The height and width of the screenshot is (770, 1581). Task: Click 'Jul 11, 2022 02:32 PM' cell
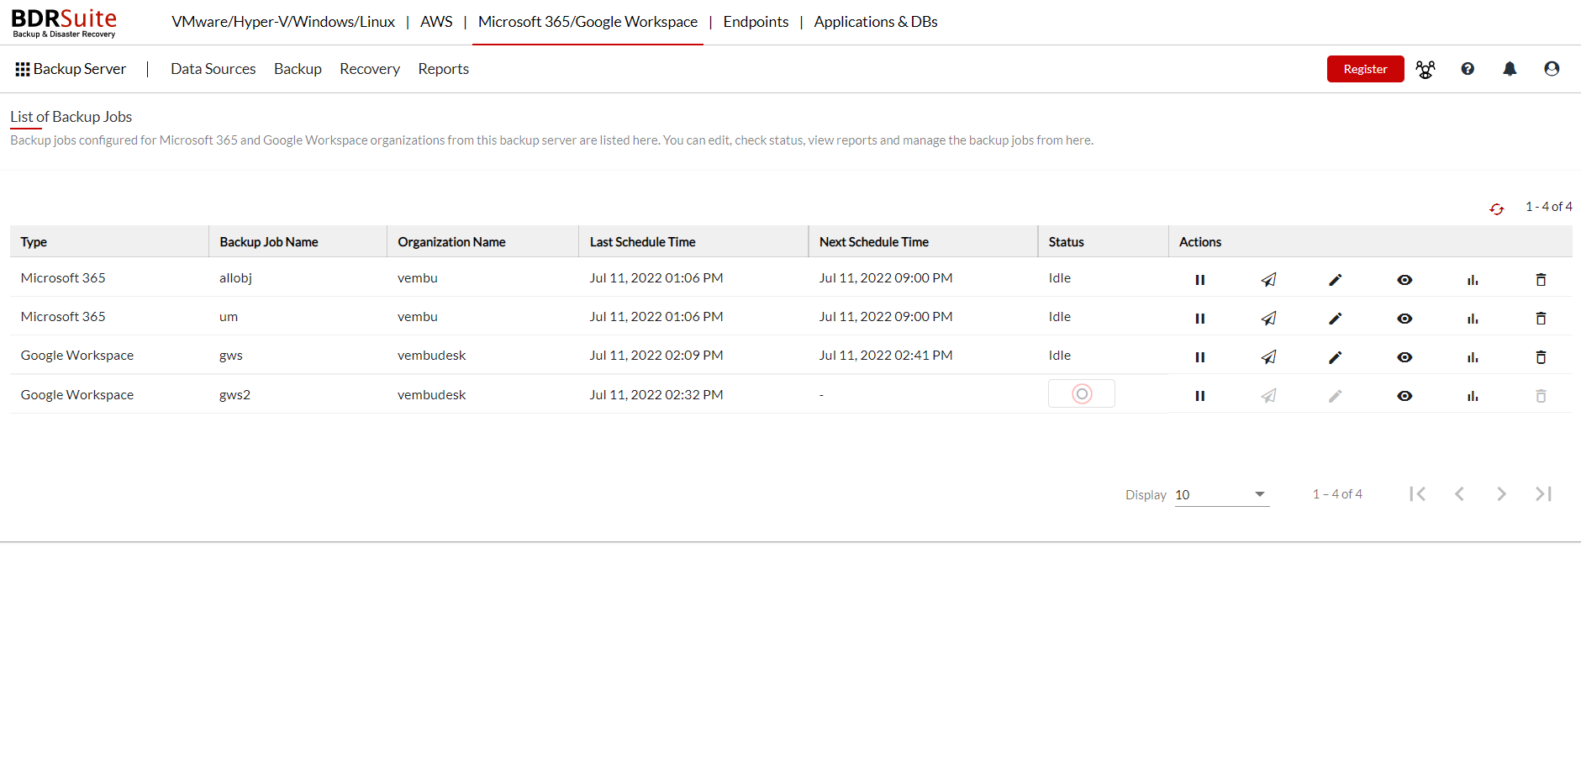coord(656,394)
